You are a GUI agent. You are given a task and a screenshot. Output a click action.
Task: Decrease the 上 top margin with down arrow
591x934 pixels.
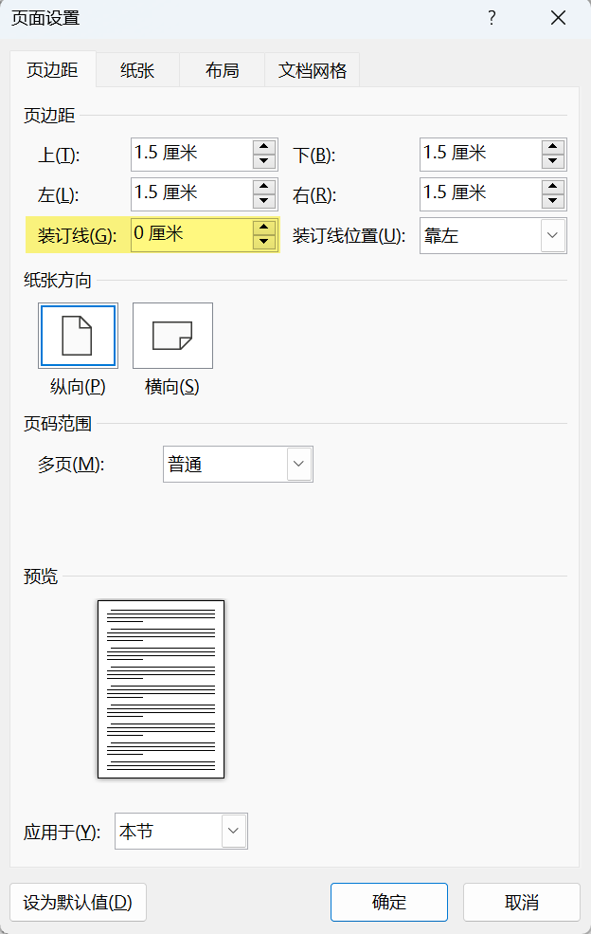[263, 161]
